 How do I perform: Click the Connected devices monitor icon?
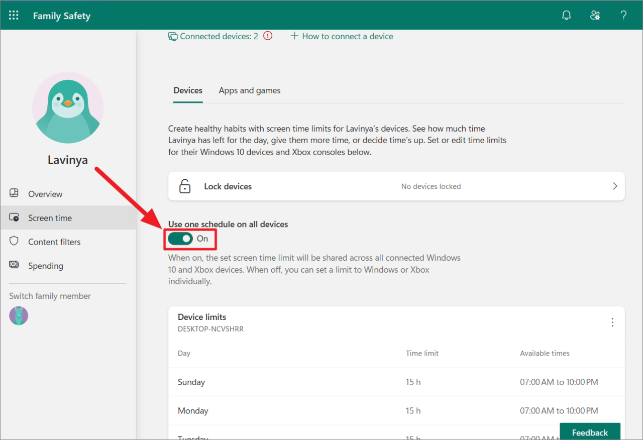point(173,36)
